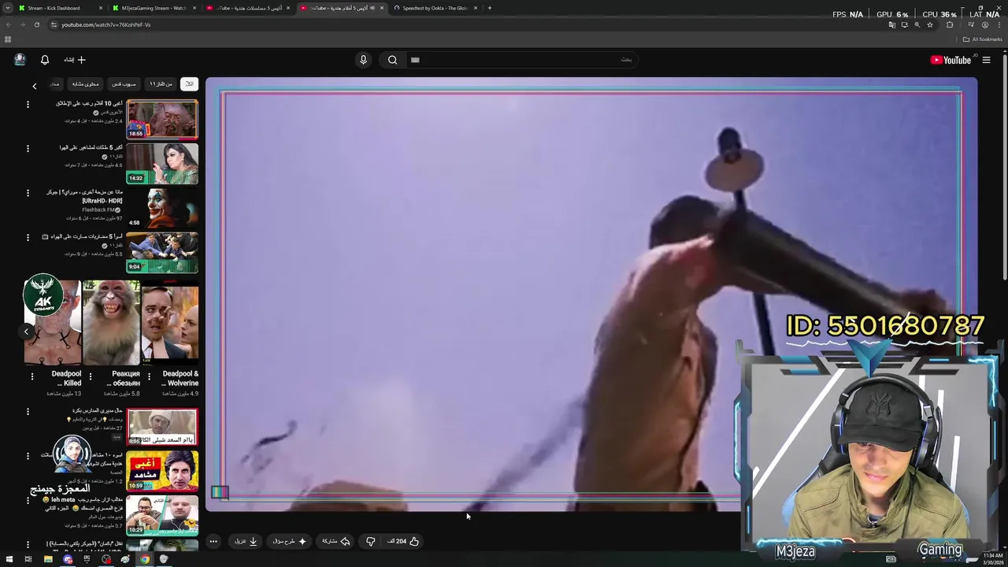Open options menu for the 9:04 video
This screenshot has width=1008, height=567.
coord(28,237)
